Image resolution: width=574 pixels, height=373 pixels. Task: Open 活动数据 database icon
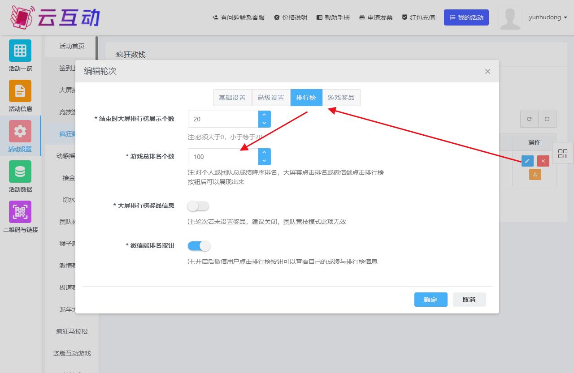[20, 171]
